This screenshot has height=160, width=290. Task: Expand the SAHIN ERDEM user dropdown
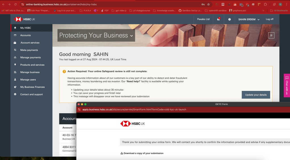click(249, 20)
